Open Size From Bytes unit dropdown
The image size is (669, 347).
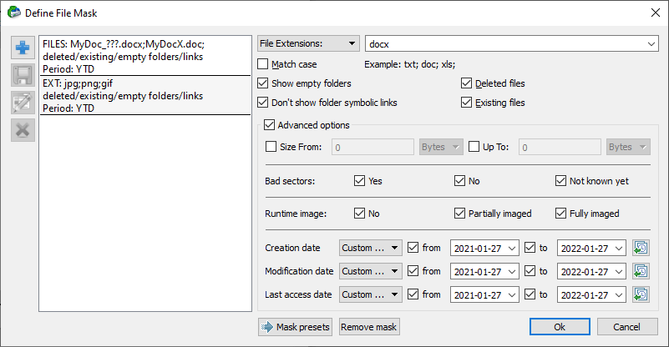[441, 147]
